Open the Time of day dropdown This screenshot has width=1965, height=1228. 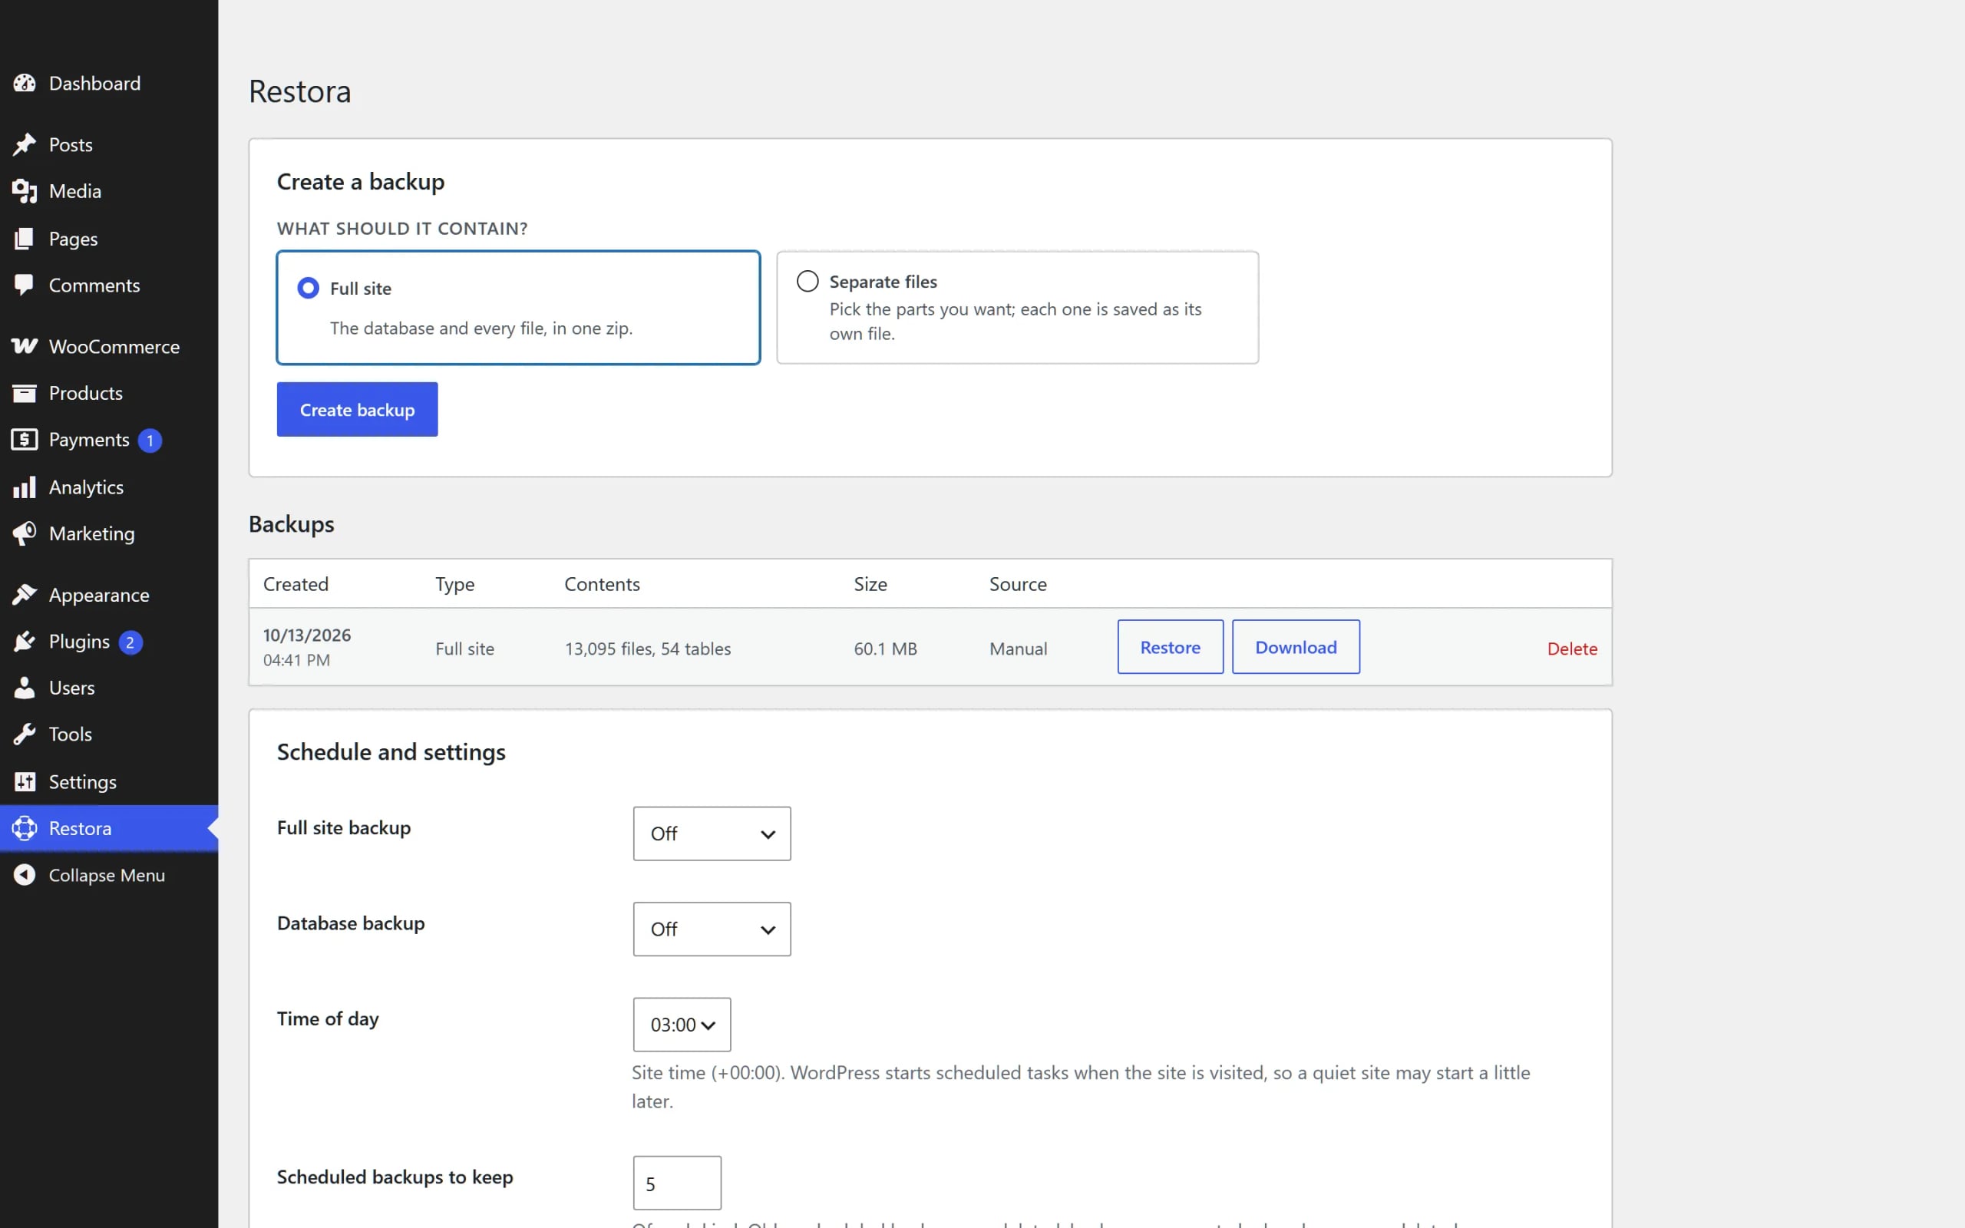[x=682, y=1024]
